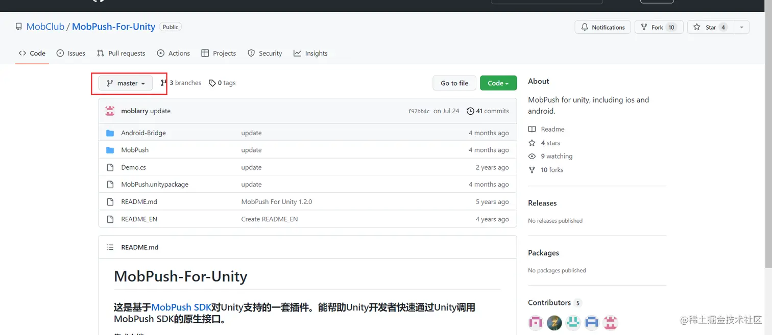The height and width of the screenshot is (335, 772).
Task: Open the README.md file in the list
Action: tap(139, 201)
